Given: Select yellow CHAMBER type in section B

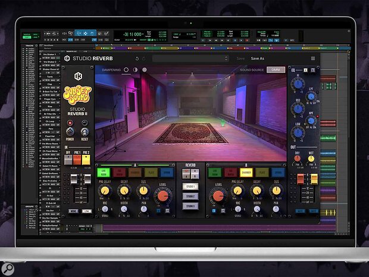Looking at the screenshot, I should [x=246, y=173].
